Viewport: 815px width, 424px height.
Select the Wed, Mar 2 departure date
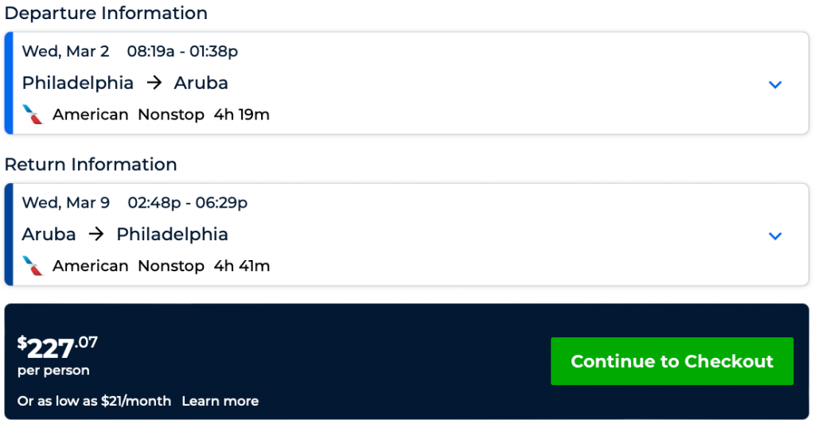(65, 52)
